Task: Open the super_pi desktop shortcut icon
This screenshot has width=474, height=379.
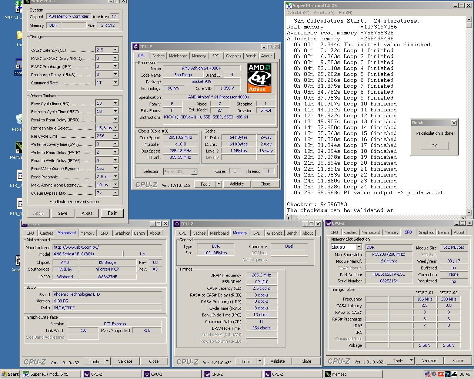Action: [19, 6]
